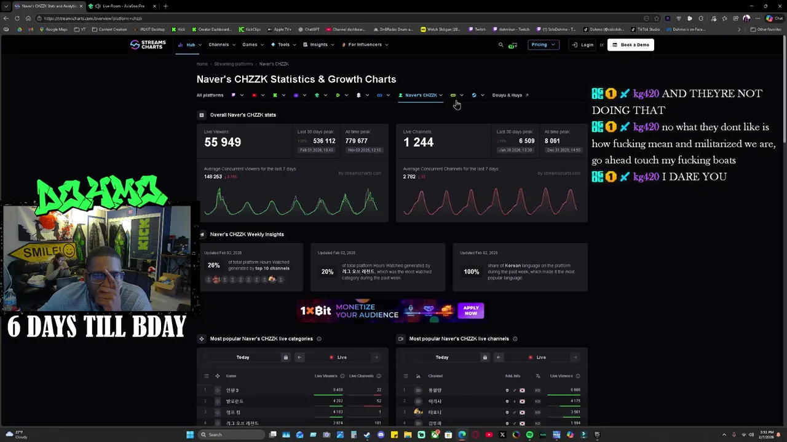
Task: Click Apply Now on the 1xBit banner
Action: pos(471,311)
